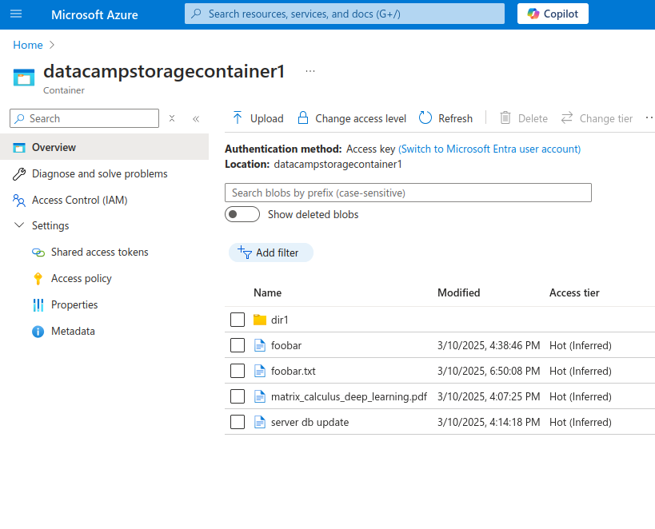The height and width of the screenshot is (529, 655).
Task: Open Properties settings
Action: tap(74, 304)
